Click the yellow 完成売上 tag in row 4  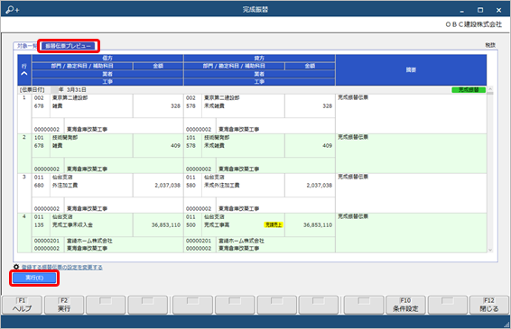tap(274, 224)
